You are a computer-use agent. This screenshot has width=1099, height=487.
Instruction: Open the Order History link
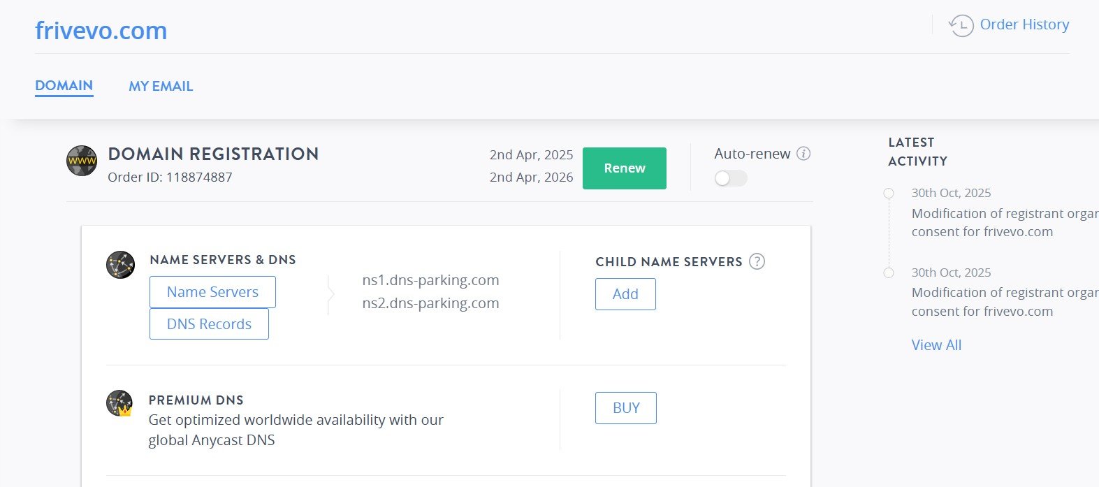tap(1024, 24)
